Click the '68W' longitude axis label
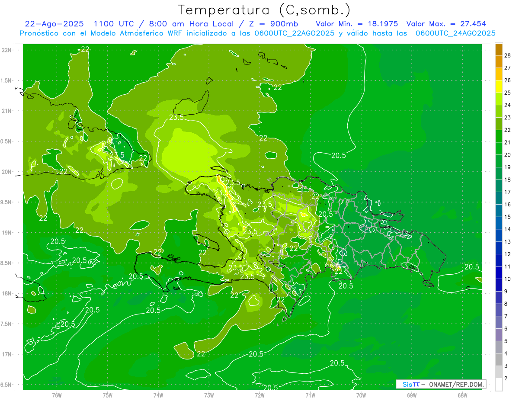This screenshot has height=401, width=519. click(462, 395)
